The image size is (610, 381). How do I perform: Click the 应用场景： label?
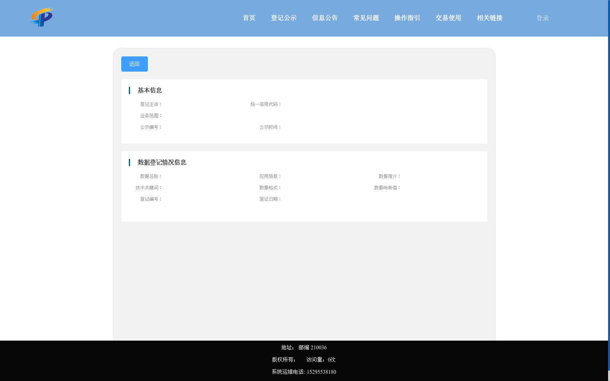271,176
